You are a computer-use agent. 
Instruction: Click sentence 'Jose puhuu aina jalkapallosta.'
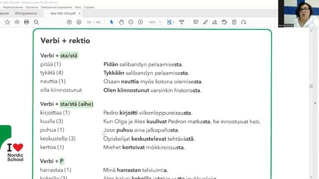tap(141, 130)
